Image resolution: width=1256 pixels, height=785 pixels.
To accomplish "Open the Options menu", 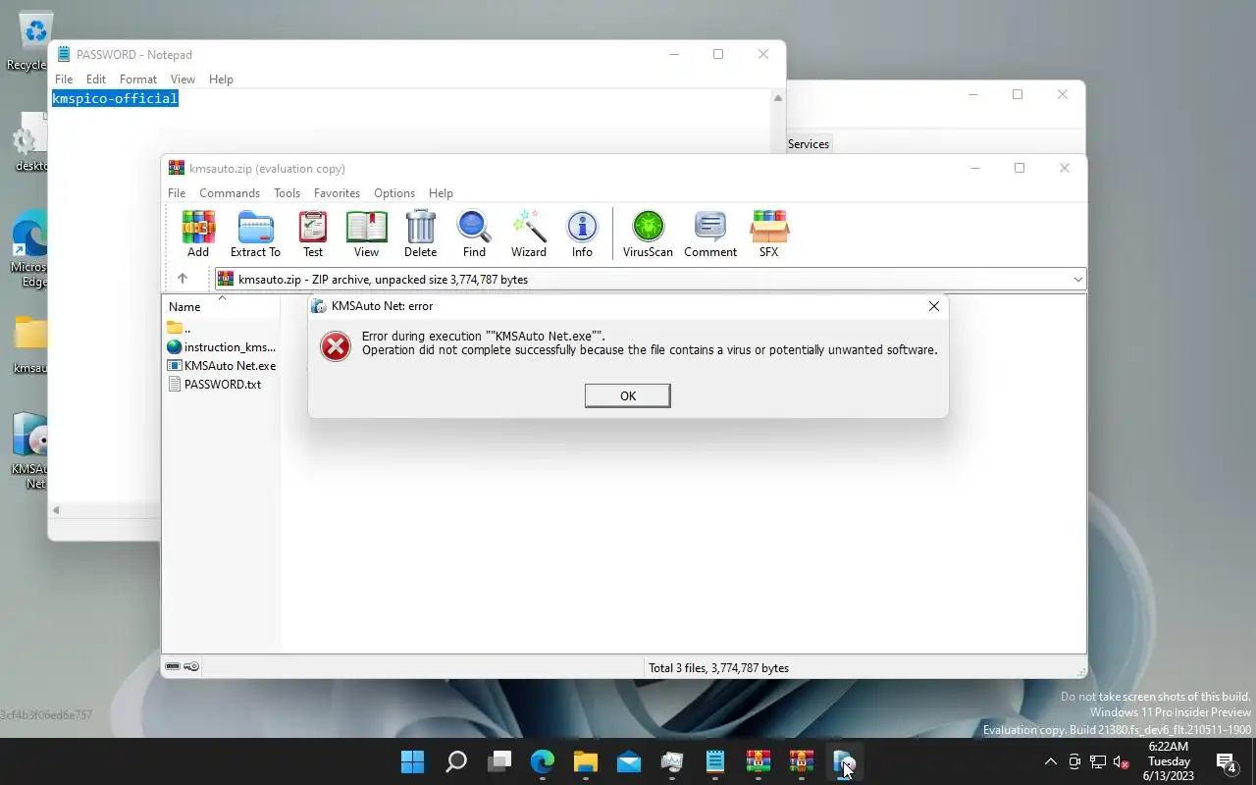I will coord(394,193).
